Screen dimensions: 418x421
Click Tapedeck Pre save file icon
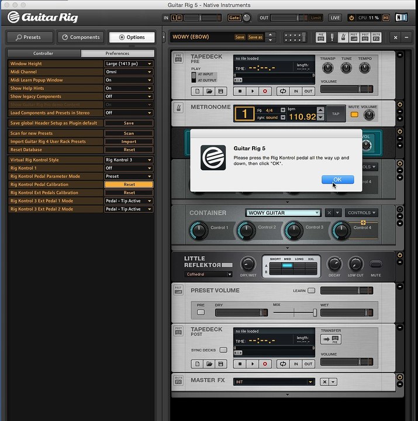[x=220, y=91]
